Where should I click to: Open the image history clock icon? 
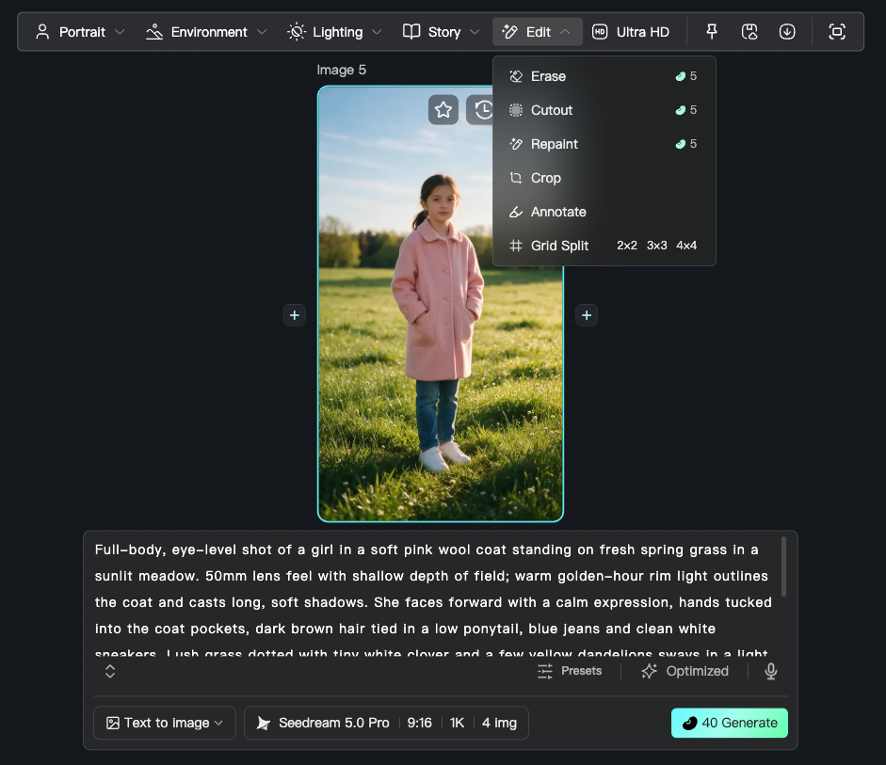tap(481, 109)
